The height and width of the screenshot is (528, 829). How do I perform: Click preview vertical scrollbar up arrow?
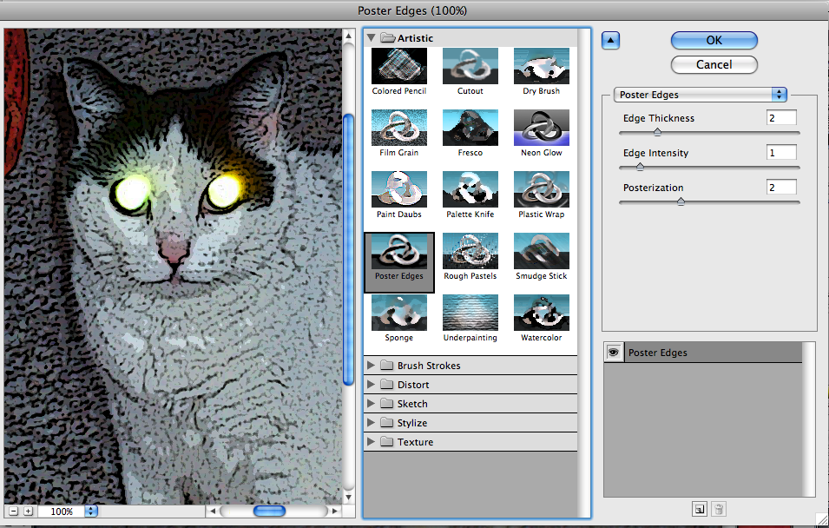point(348,36)
